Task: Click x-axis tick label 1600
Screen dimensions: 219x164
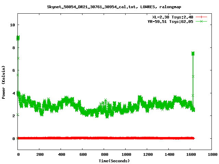Action: (x=191, y=154)
